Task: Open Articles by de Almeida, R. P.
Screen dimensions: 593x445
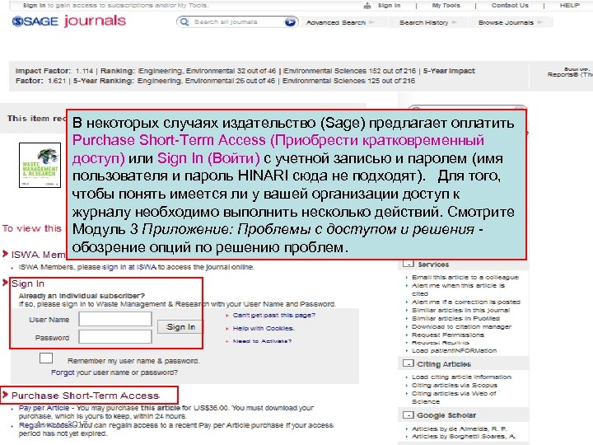Action: pyautogui.click(x=460, y=429)
